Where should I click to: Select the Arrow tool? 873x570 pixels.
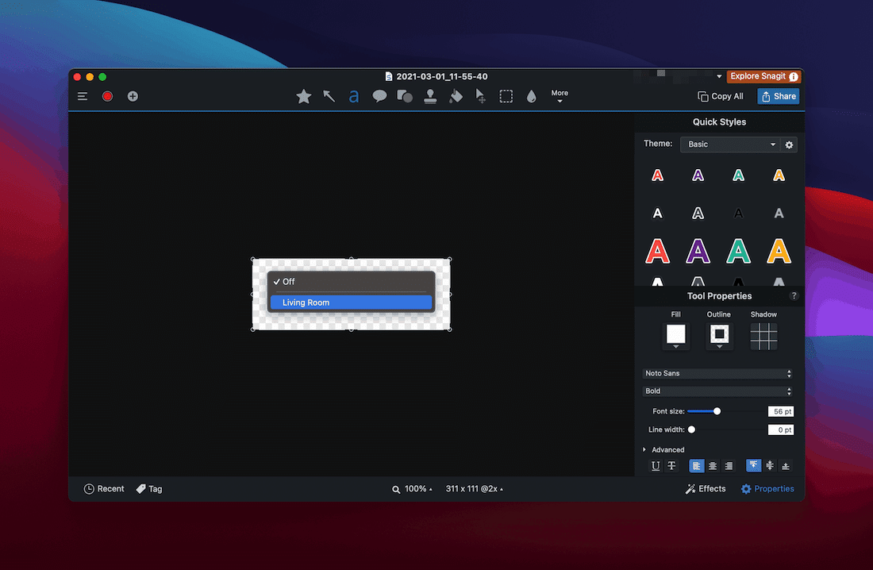click(x=329, y=95)
